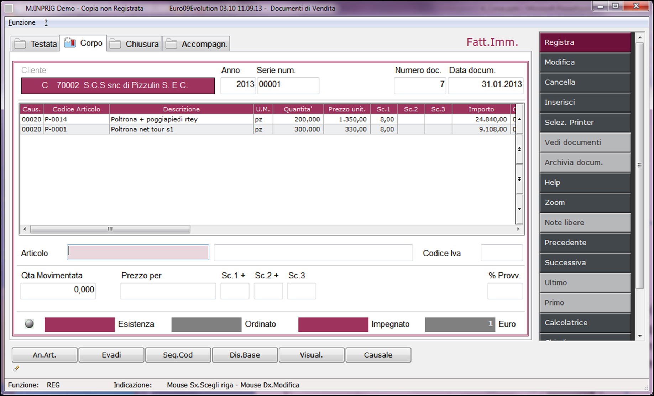Image resolution: width=654 pixels, height=396 pixels.
Task: Click table horizontal scrollbar thumb
Action: tap(110, 229)
